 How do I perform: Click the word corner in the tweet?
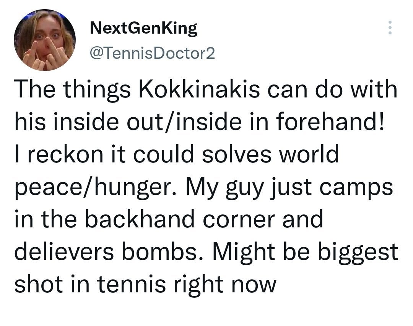pos(239,220)
